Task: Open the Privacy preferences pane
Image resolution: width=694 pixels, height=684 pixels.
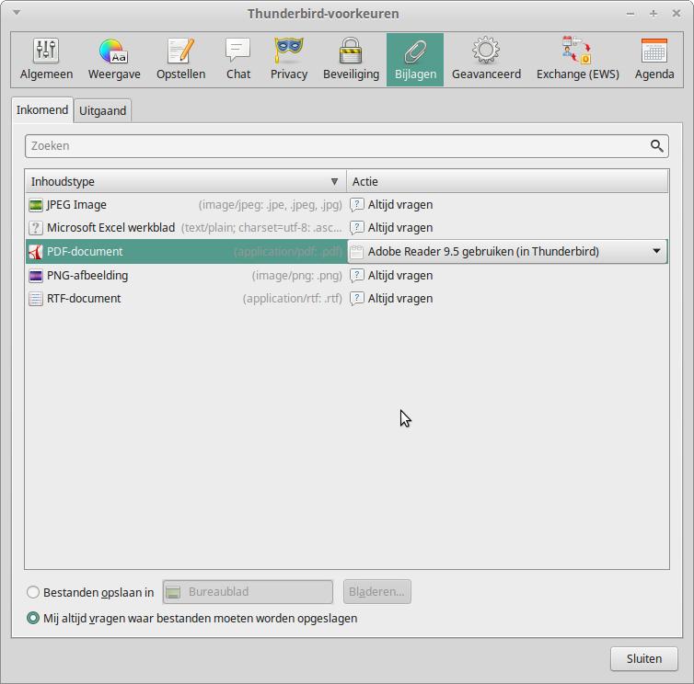Action: (289, 59)
